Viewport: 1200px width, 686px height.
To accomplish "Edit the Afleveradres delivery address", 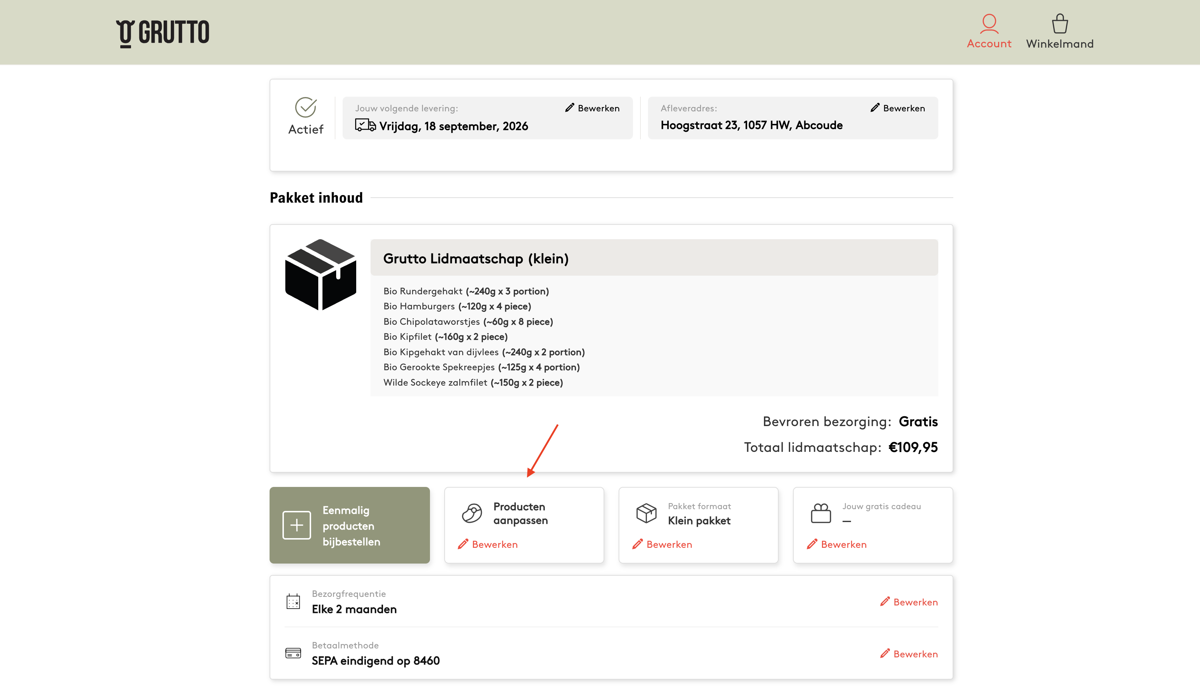I will click(897, 108).
